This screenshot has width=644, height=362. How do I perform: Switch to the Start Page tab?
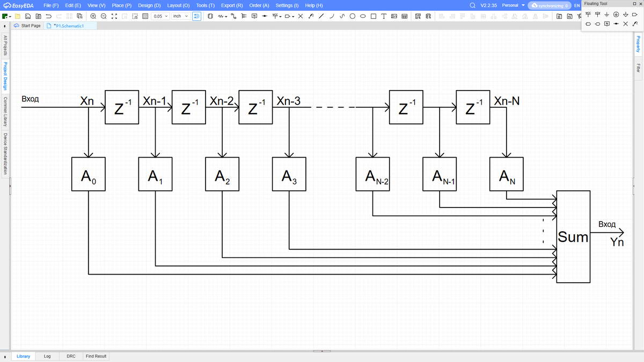coord(27,25)
